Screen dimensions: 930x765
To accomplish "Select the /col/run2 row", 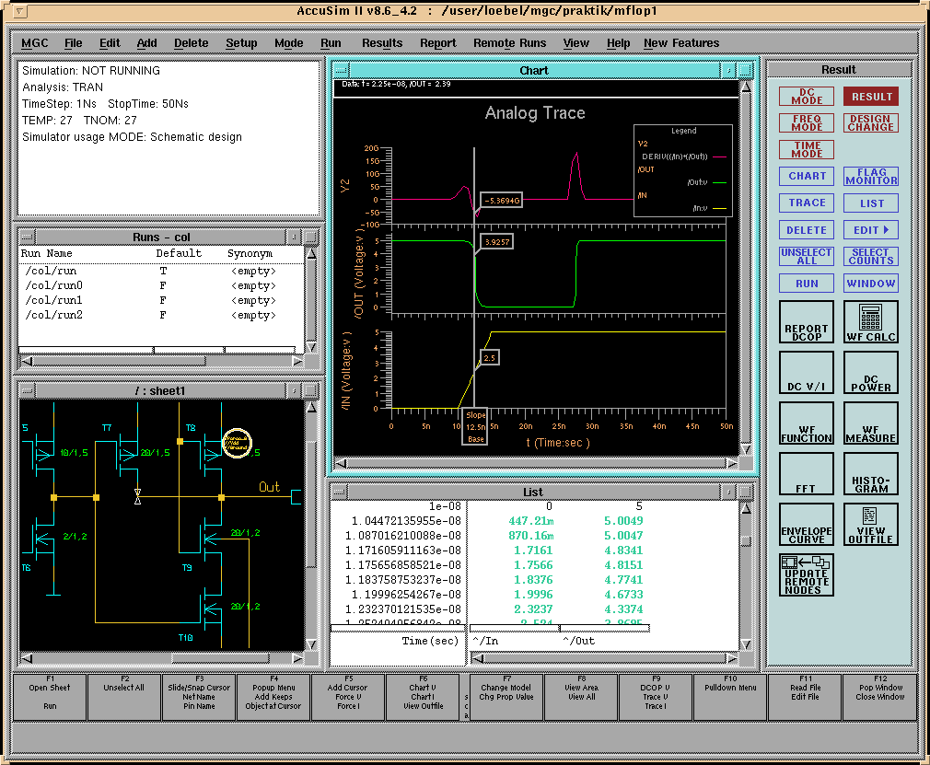I will click(x=161, y=315).
